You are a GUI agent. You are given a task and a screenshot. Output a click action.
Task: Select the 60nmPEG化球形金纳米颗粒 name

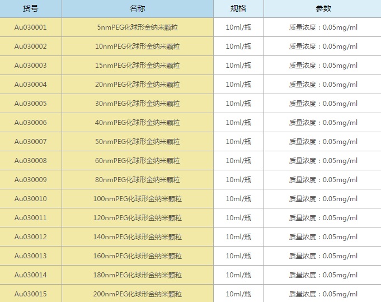(x=138, y=161)
